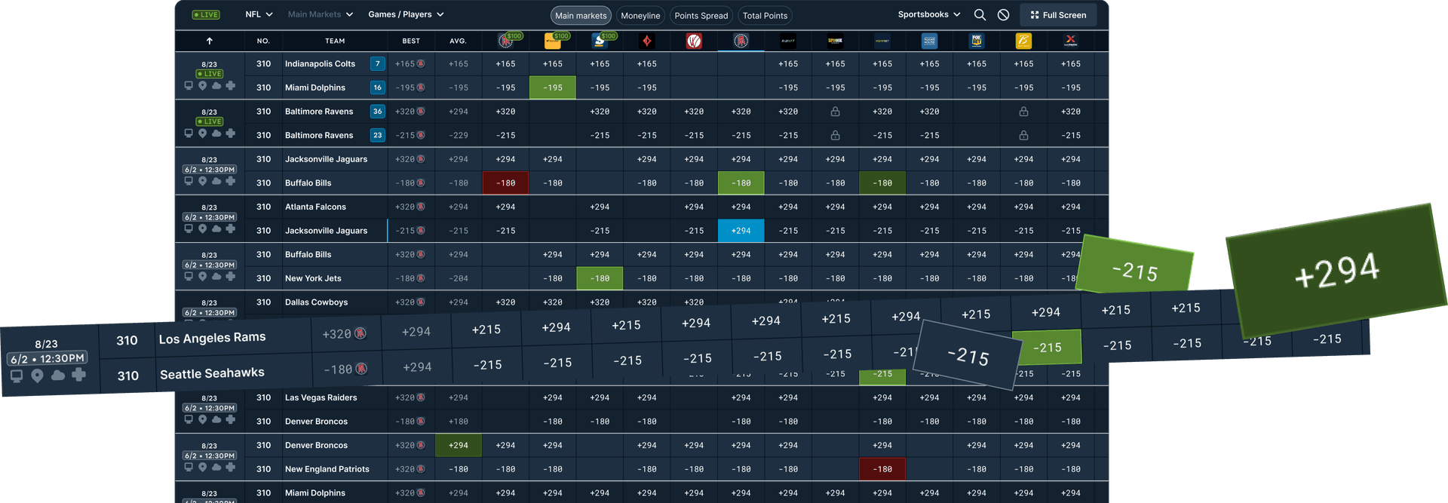Open the Sportsbooks dropdown
Viewport: 1448px width, 503px height.
(x=929, y=14)
